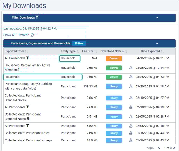This screenshot has height=151, width=179.
Task: Download the 02/10/2025 04:19 PM All Participants export
Action: tap(131, 107)
